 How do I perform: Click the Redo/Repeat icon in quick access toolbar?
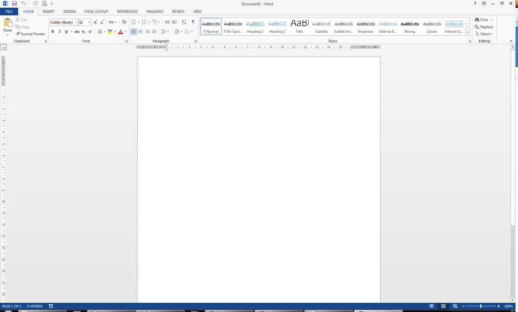tap(35, 3)
